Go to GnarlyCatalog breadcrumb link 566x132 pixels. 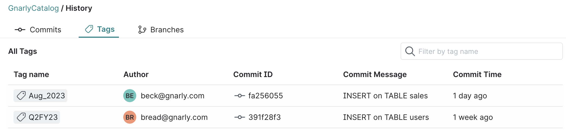click(34, 8)
